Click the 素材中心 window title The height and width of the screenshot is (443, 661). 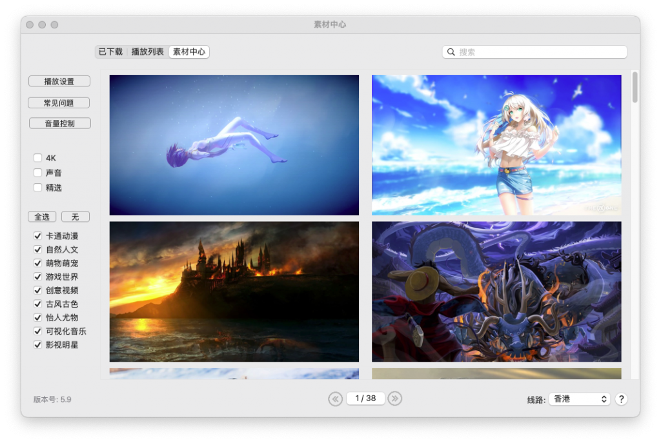330,25
